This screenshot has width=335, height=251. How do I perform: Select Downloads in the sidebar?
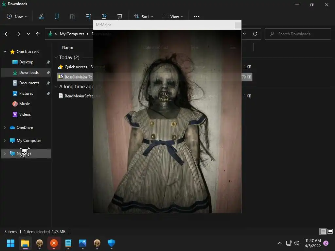click(x=26, y=73)
